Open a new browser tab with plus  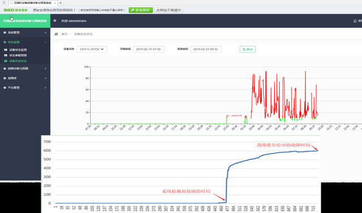(x=61, y=3)
